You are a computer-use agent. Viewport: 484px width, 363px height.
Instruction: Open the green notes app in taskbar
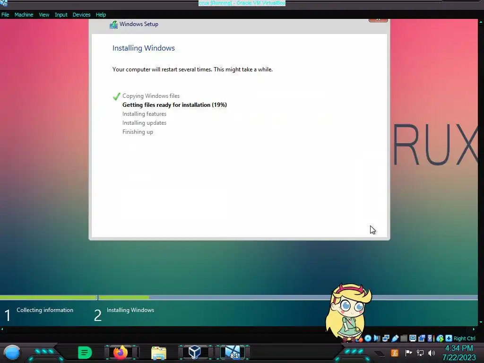(85, 353)
